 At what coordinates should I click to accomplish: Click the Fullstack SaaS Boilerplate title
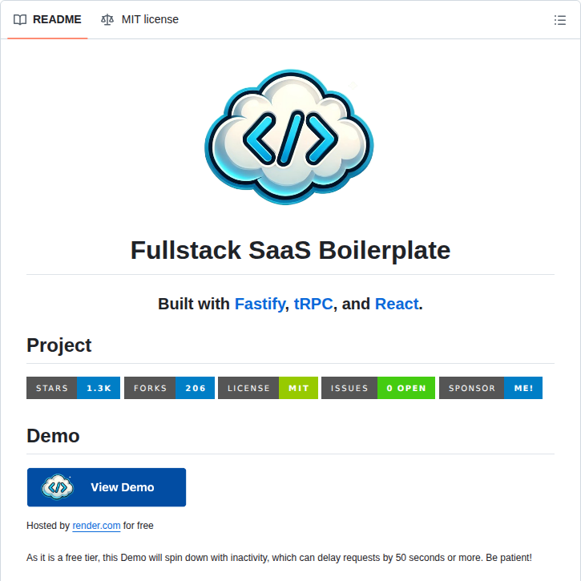[290, 250]
